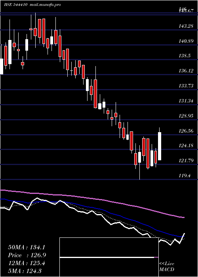
Task: Click the 126.56 price axis label
Action: click(186, 131)
